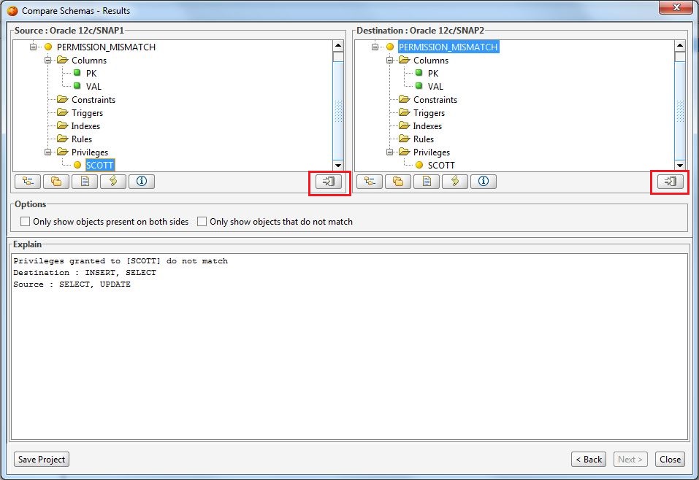Image resolution: width=699 pixels, height=480 pixels.
Task: Select PERMISSION_MISMATCH in Destination tree
Action: click(x=448, y=47)
